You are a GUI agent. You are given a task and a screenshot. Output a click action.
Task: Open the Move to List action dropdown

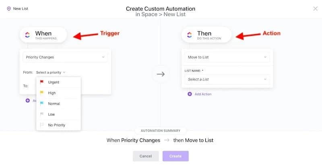point(227,57)
